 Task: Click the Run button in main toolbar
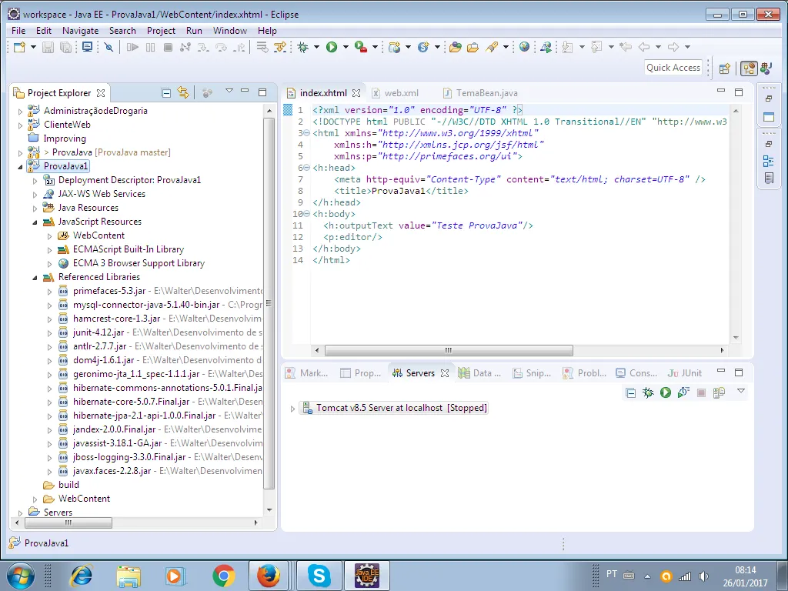(331, 47)
